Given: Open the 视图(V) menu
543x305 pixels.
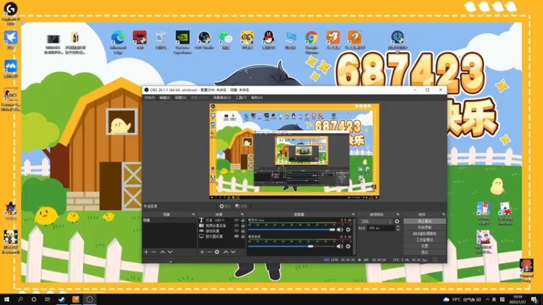Looking at the screenshot, I should [x=181, y=98].
